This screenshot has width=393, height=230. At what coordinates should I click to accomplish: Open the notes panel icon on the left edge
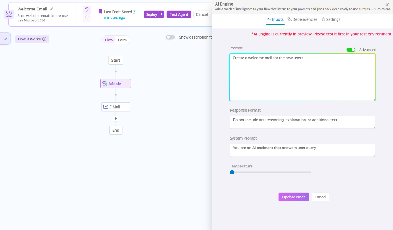click(4, 38)
